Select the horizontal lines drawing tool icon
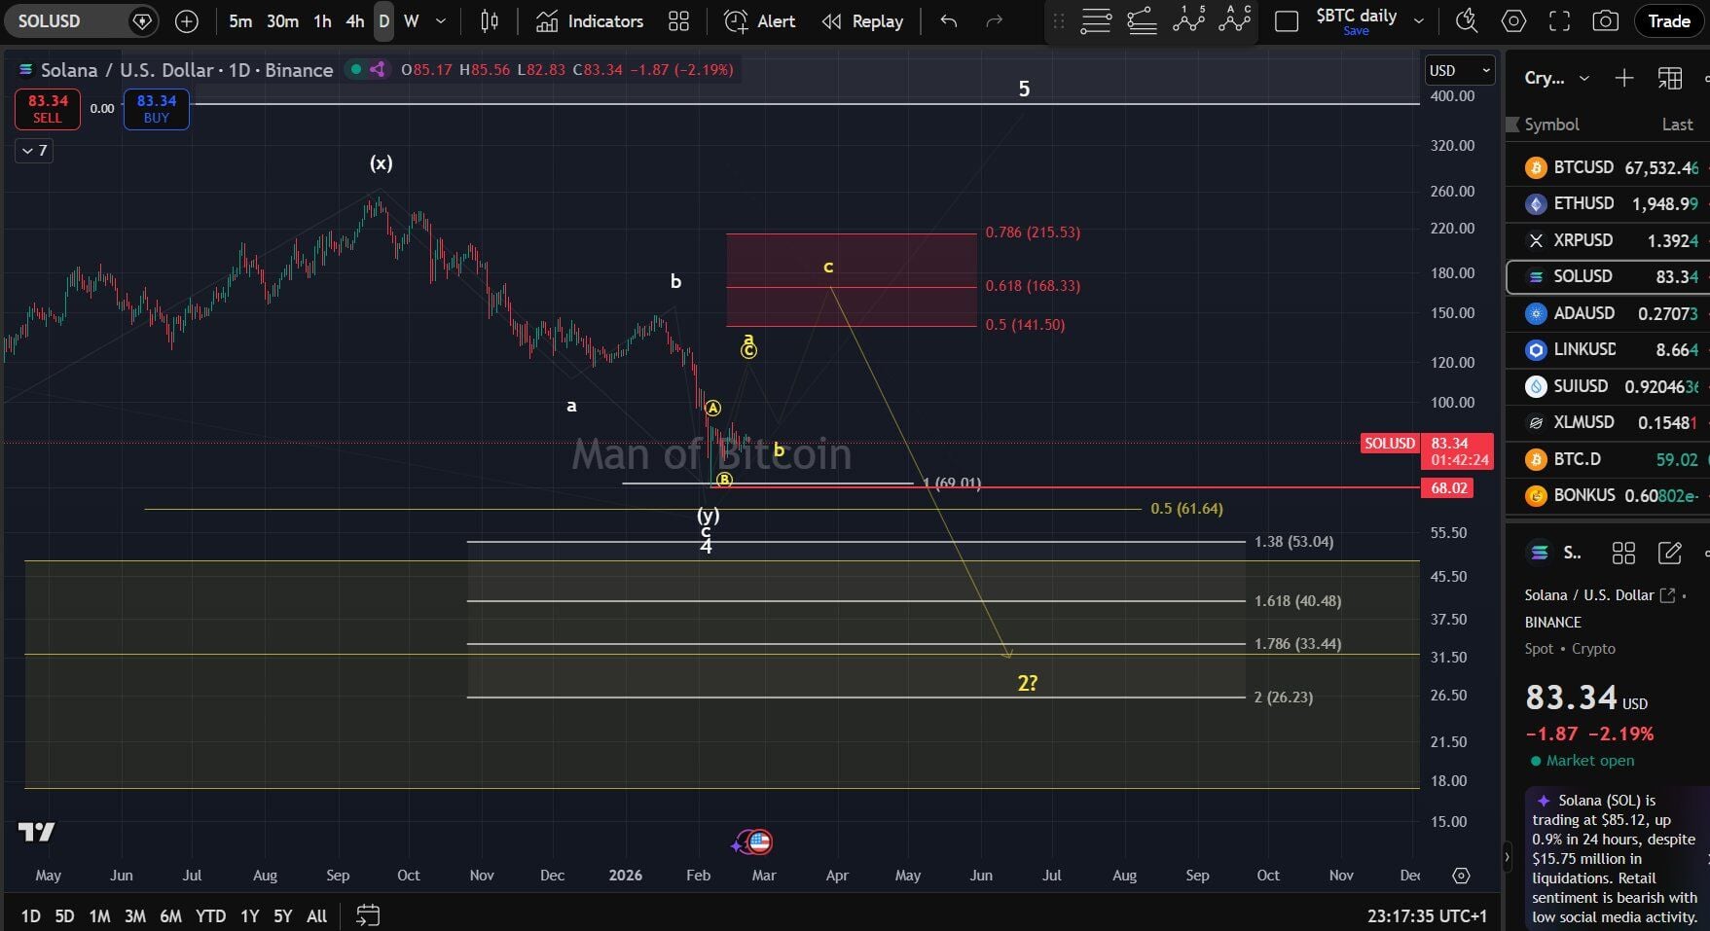 click(x=1096, y=20)
